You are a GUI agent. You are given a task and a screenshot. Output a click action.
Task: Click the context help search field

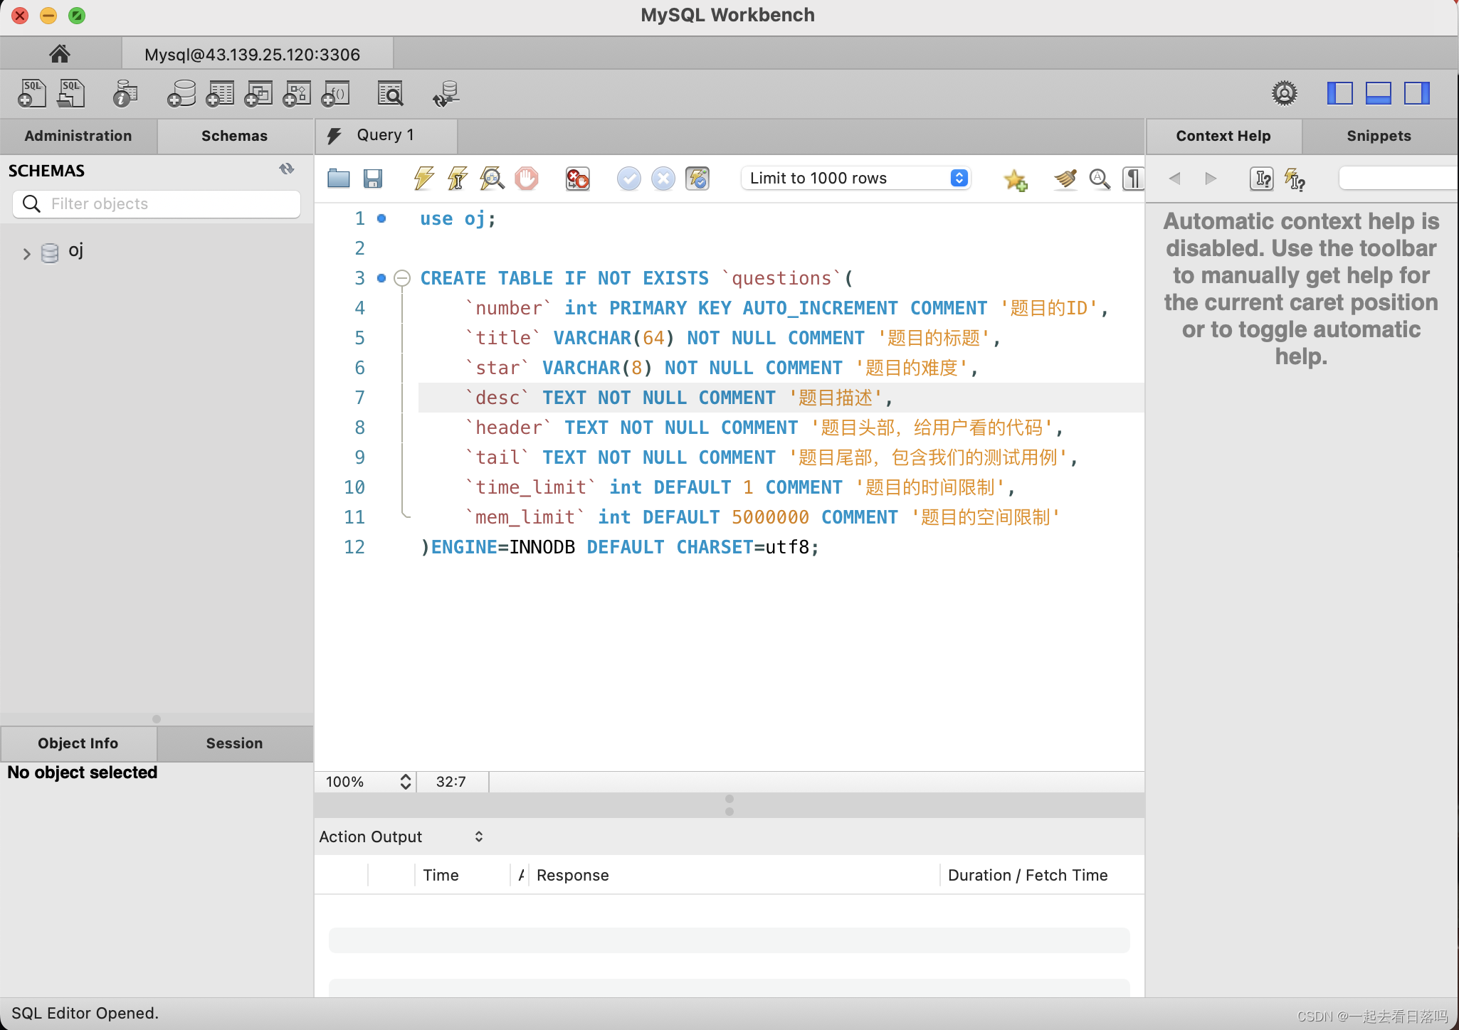[x=1398, y=178]
